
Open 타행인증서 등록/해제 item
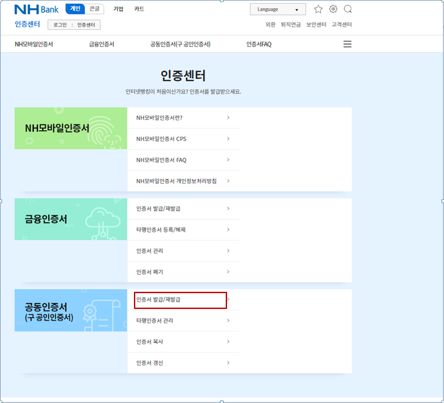pyautogui.click(x=183, y=230)
